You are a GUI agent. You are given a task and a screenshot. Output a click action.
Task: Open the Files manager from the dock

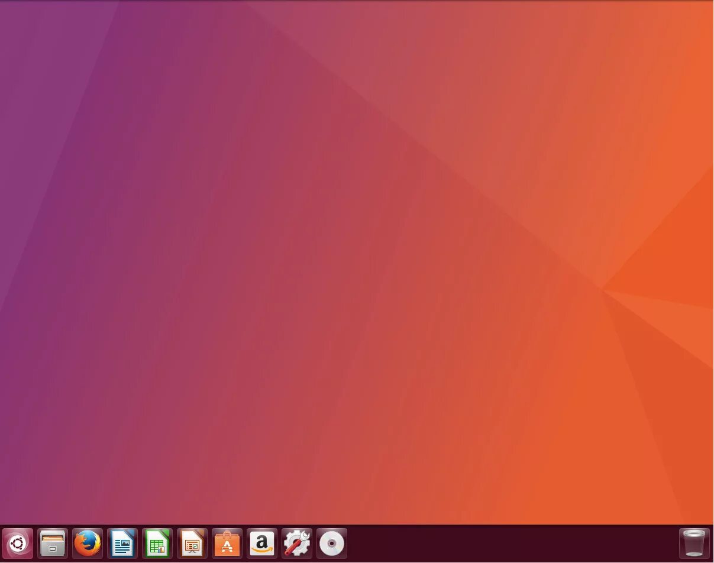point(53,543)
